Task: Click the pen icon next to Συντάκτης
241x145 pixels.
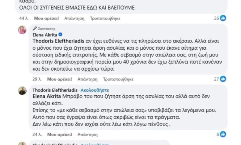Action: point(35,28)
